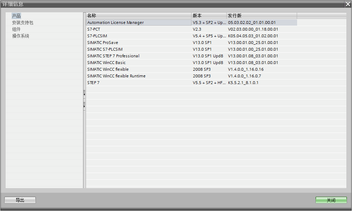Click version cell V5.4 + SP5 + Up...

click(x=209, y=36)
